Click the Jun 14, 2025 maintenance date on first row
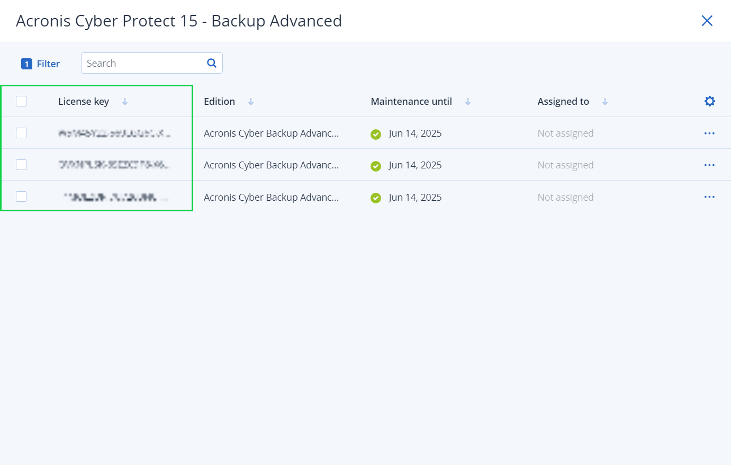Image resolution: width=731 pixels, height=465 pixels. click(415, 133)
